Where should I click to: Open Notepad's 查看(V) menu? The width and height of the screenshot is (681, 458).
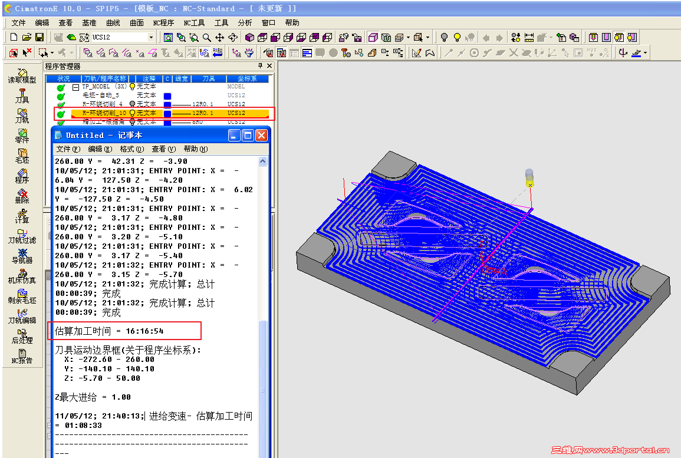(164, 149)
